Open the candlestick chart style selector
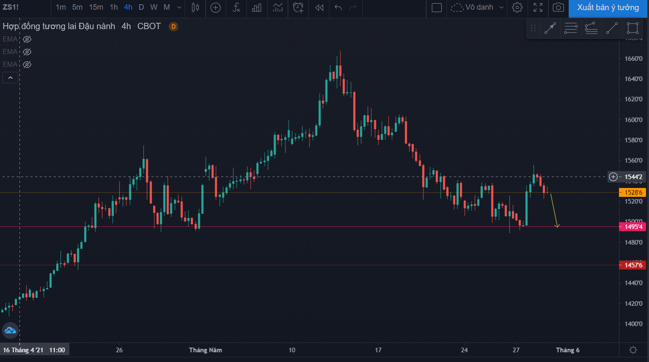 [x=195, y=7]
